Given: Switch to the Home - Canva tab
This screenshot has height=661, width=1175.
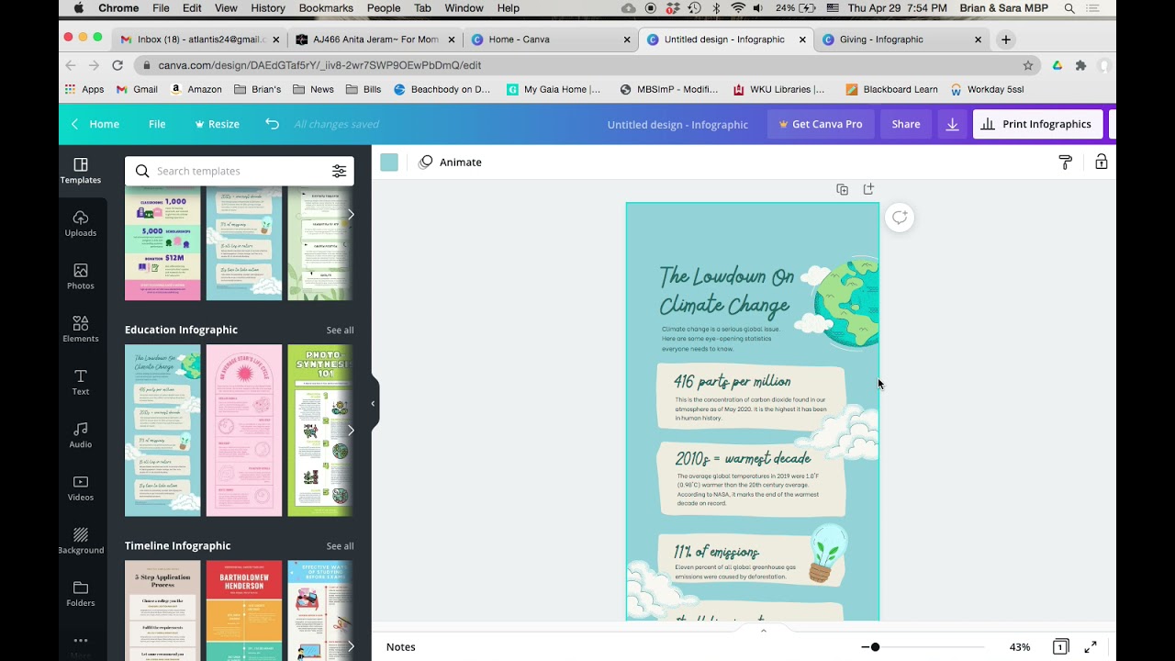Looking at the screenshot, I should tap(551, 39).
